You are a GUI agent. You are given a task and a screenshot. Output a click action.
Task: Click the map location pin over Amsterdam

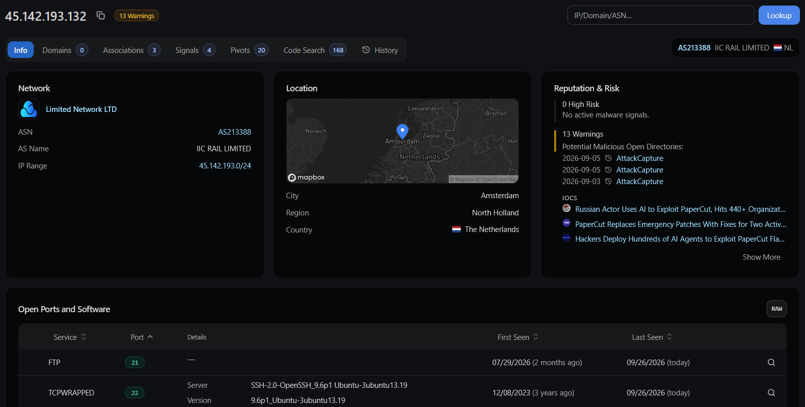pos(402,132)
